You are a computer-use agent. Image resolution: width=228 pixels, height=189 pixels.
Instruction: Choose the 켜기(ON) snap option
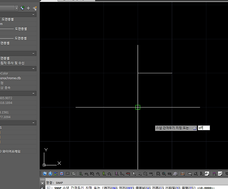(x=111, y=188)
